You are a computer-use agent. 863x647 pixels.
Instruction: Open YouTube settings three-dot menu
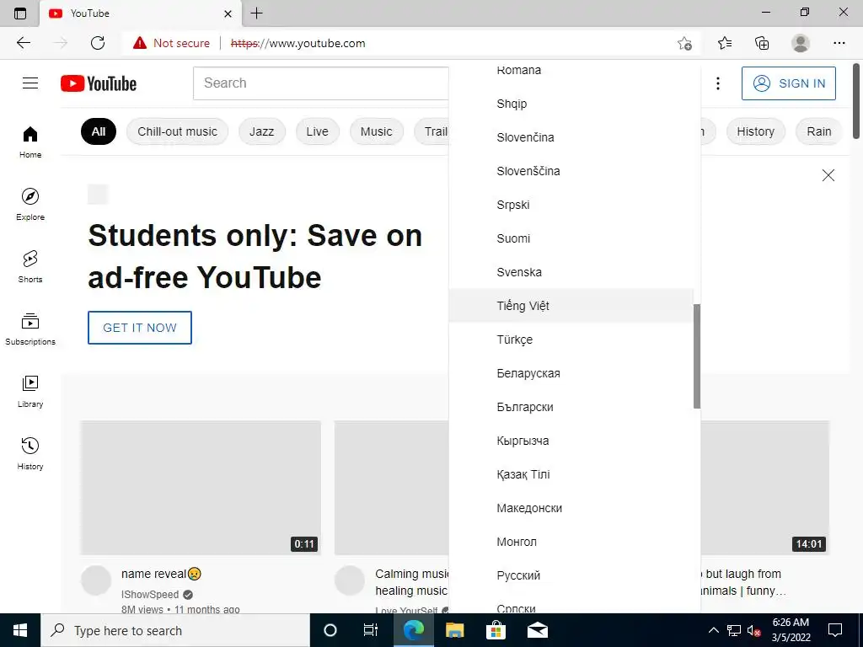718,83
